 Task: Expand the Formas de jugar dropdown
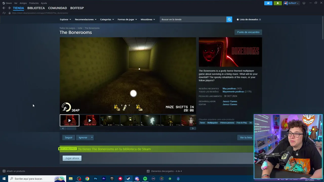pyautogui.click(x=127, y=19)
